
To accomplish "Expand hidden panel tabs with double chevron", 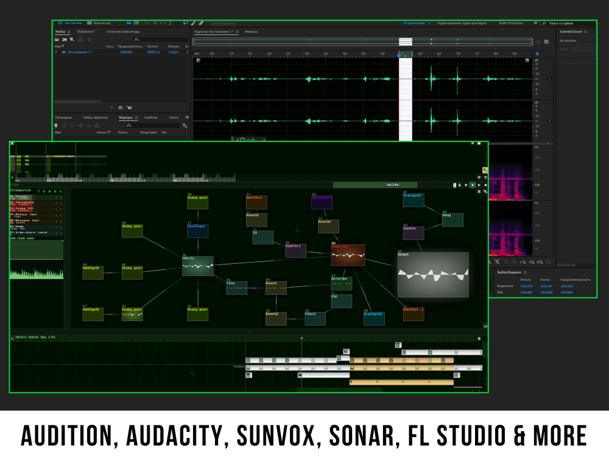I will [x=187, y=118].
